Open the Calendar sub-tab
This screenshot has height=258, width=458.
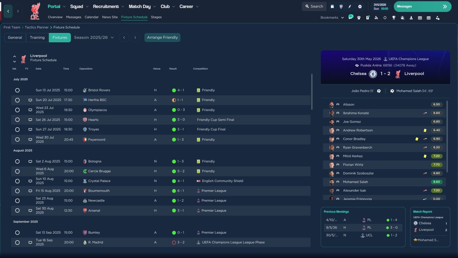point(92,17)
